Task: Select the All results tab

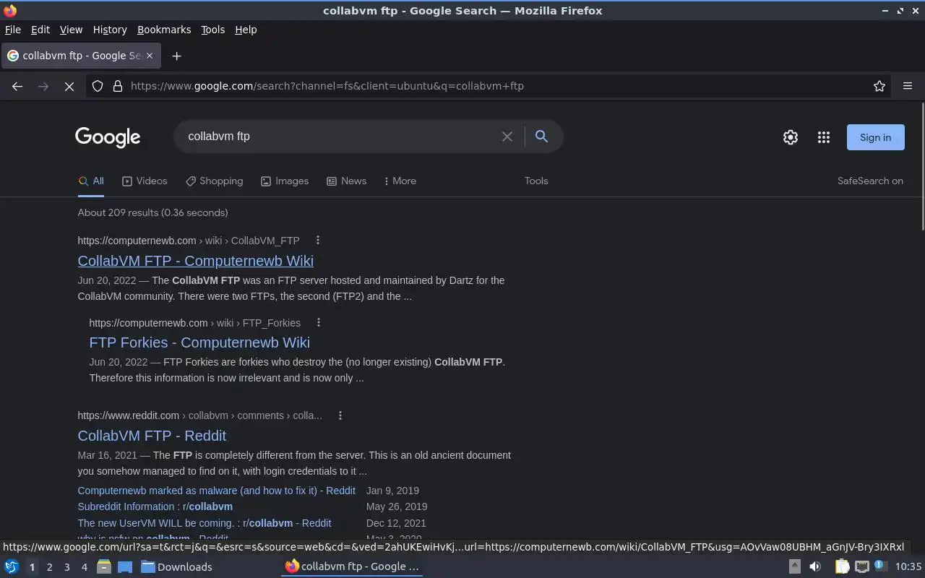Action: click(91, 181)
